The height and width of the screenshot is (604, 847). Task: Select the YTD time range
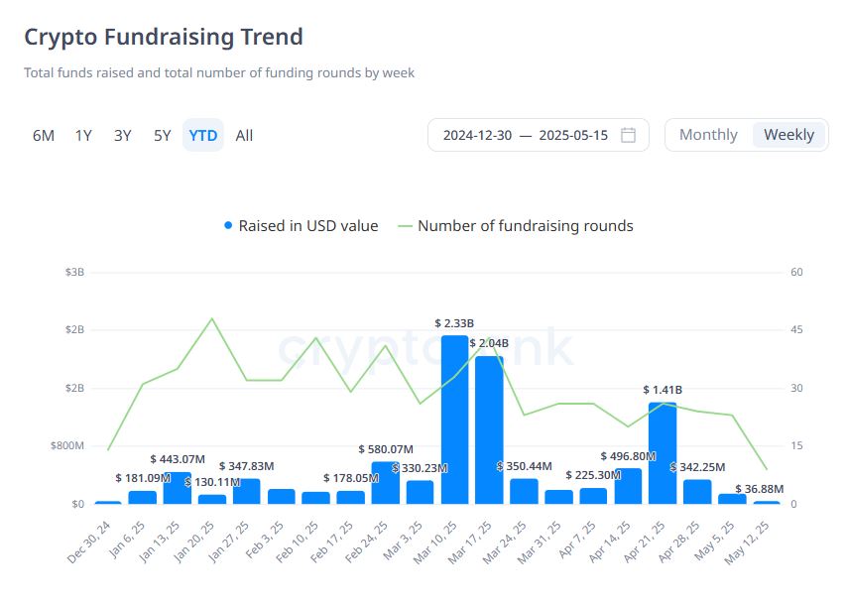[203, 136]
